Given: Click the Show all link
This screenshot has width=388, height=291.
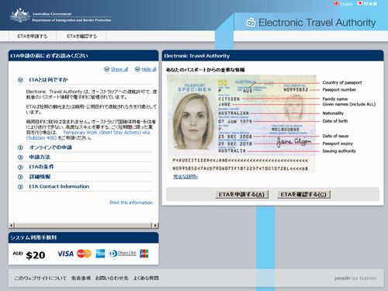Looking at the screenshot, I should pos(120,69).
